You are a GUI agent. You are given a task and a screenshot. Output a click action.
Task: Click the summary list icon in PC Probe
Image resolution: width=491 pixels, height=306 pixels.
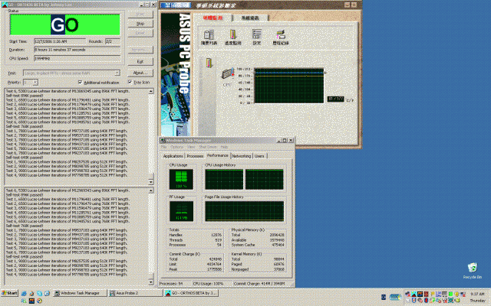click(x=209, y=34)
